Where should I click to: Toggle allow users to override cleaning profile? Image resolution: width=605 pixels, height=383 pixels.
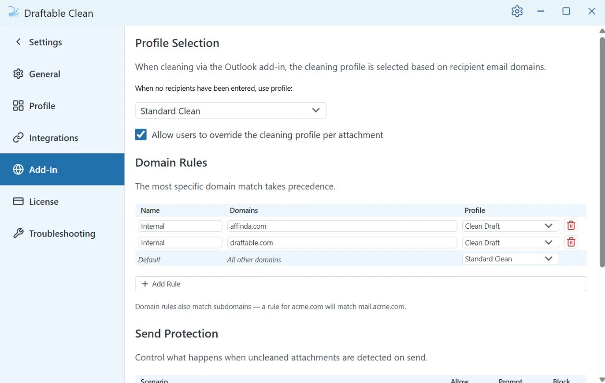coord(141,135)
